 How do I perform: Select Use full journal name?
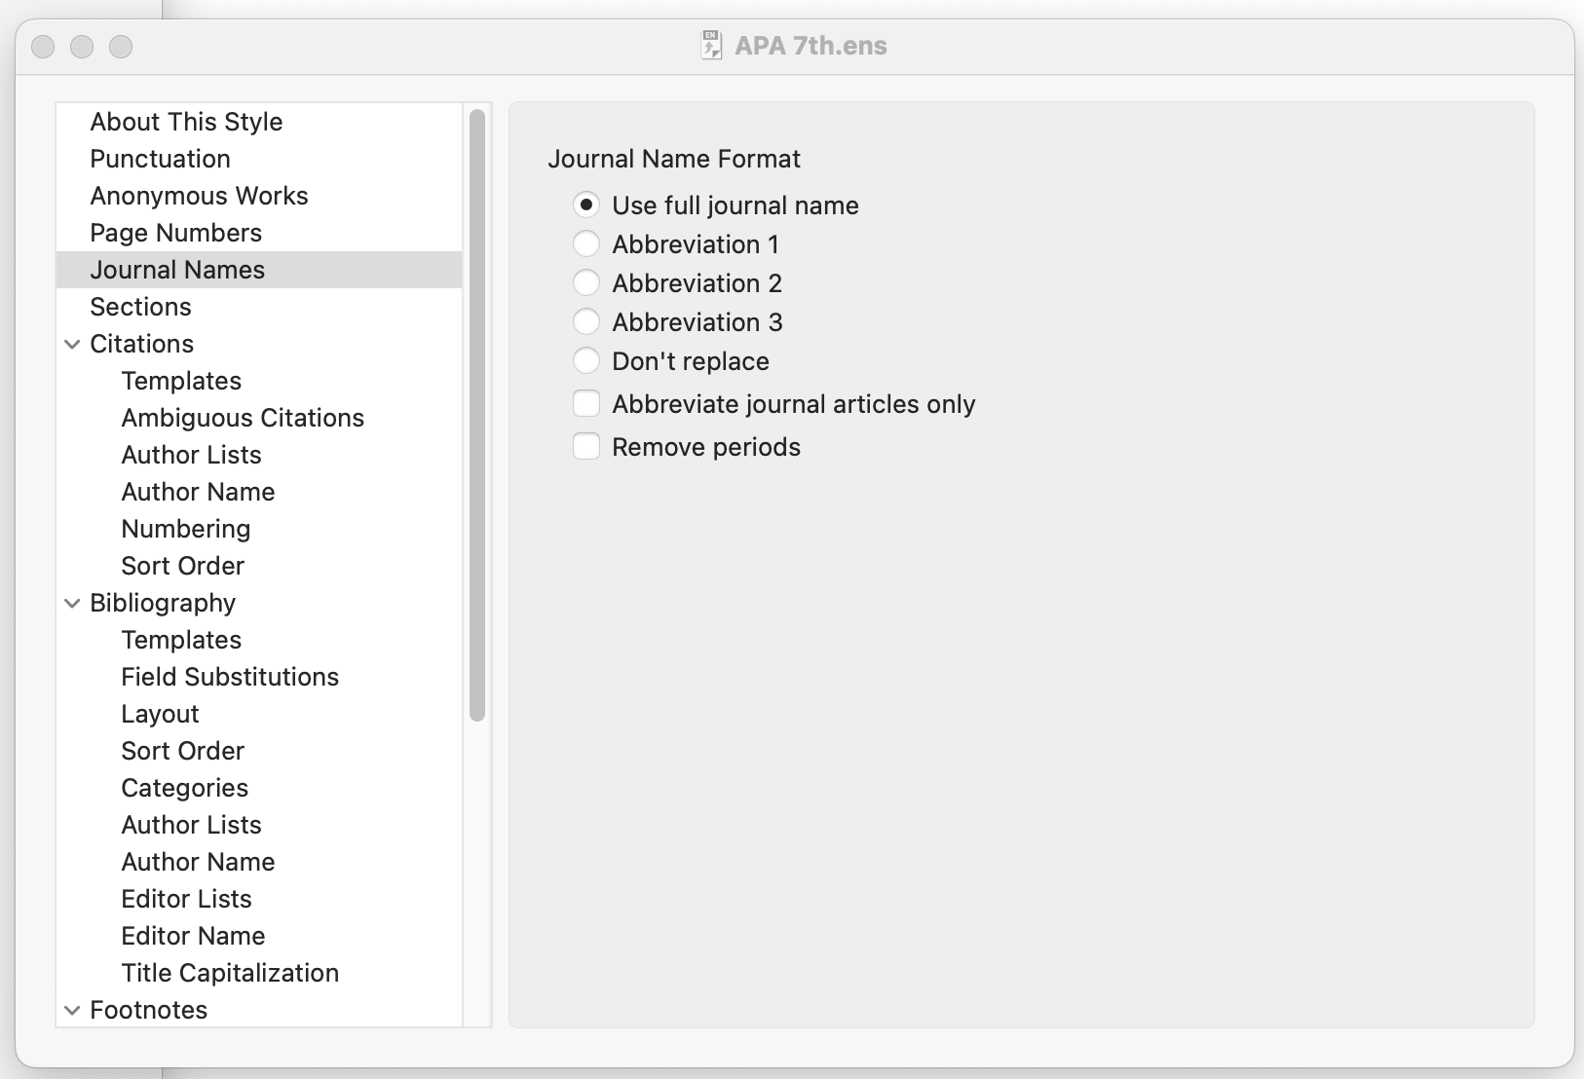[x=587, y=205]
